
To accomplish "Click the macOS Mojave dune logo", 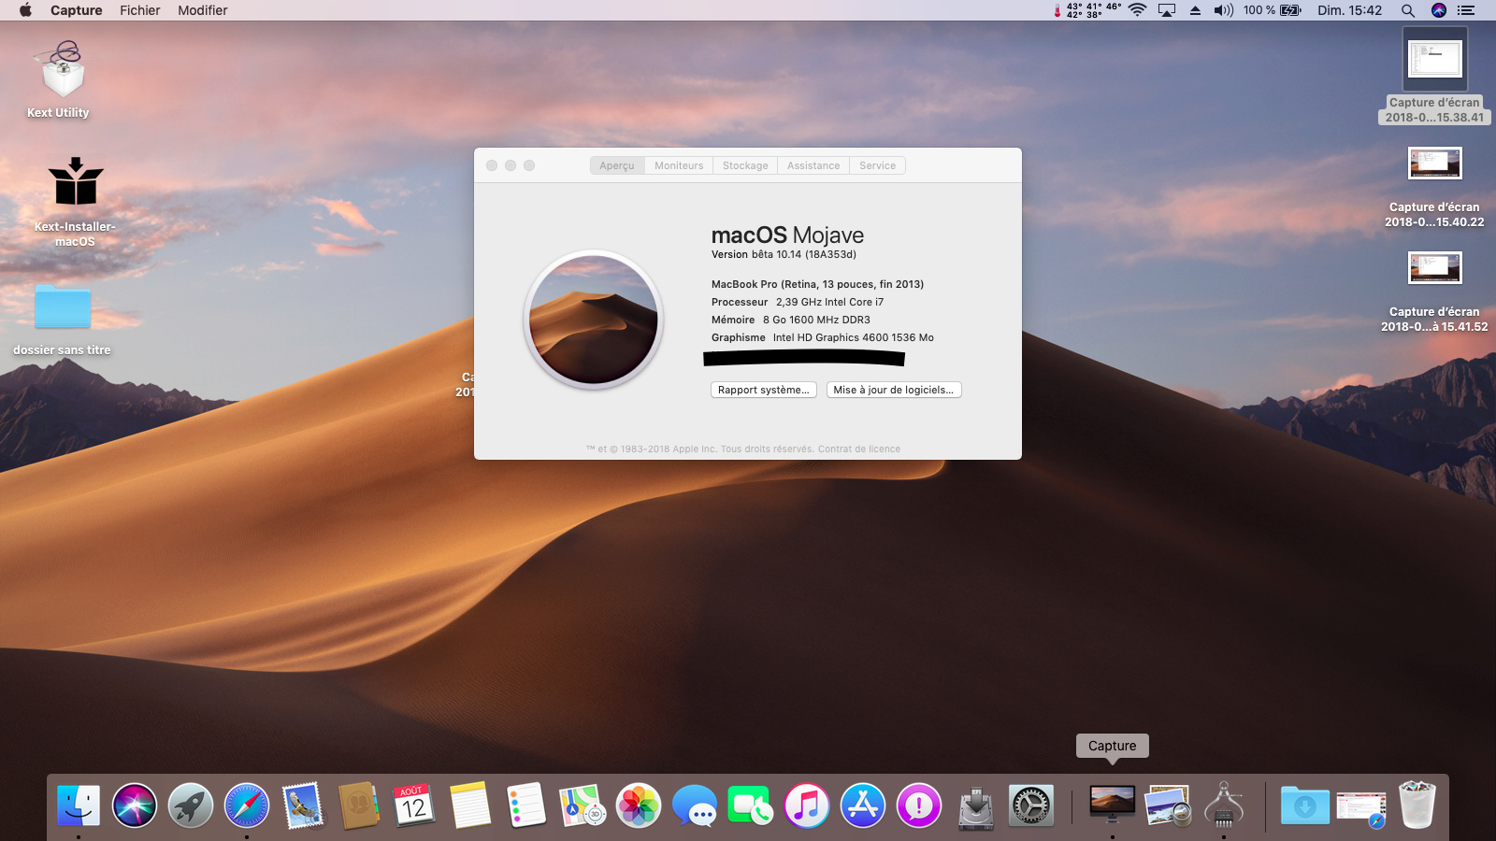I will pos(594,320).
